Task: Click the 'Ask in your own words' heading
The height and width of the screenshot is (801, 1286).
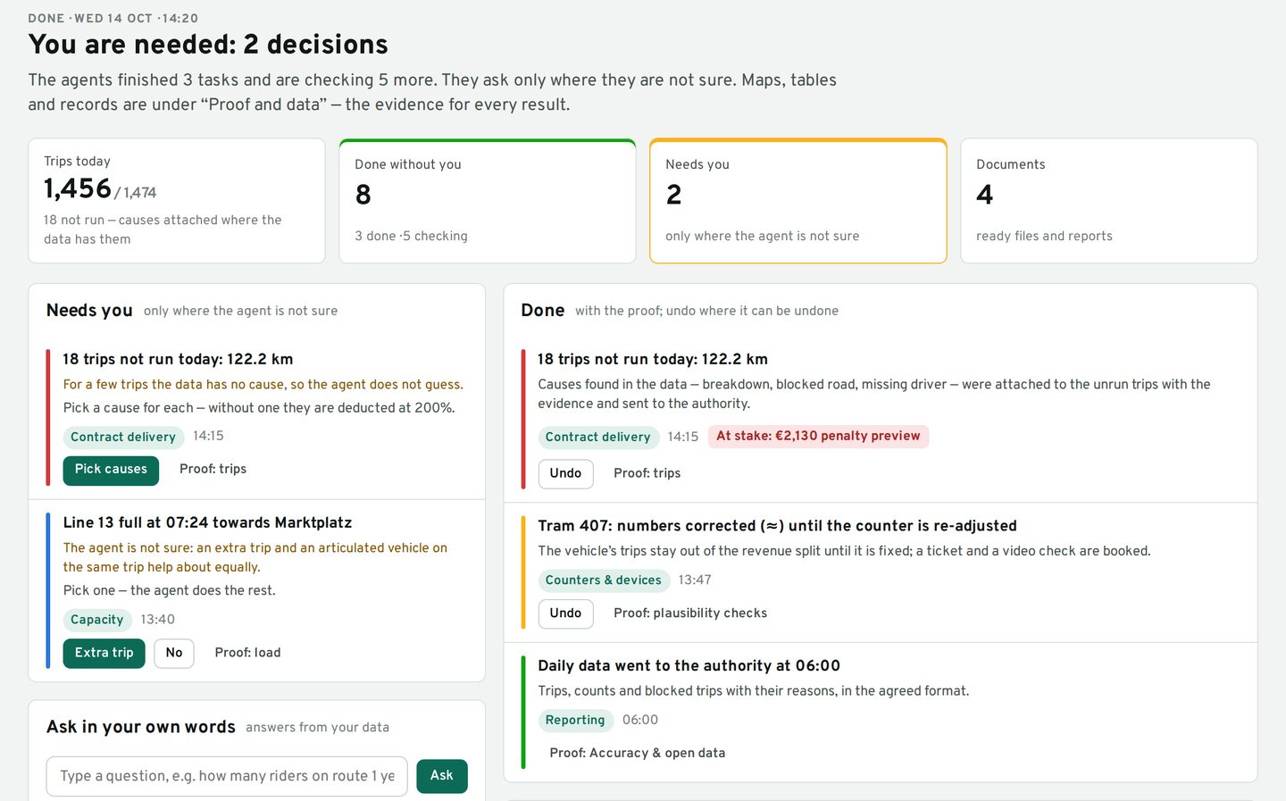Action: point(141,727)
